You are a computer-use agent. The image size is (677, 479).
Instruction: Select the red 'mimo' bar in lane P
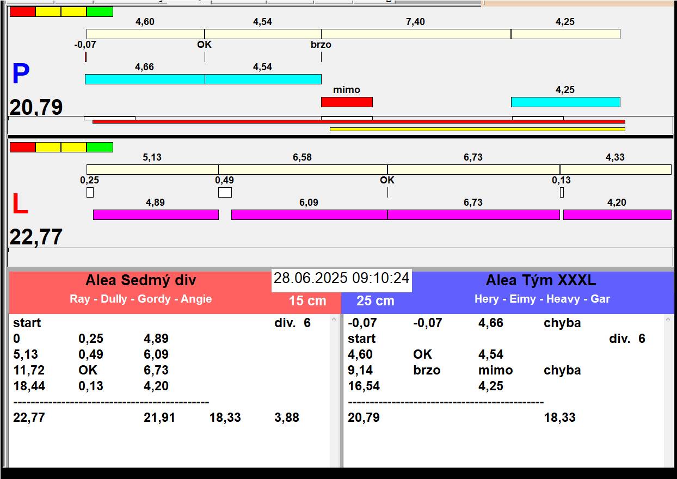click(347, 102)
